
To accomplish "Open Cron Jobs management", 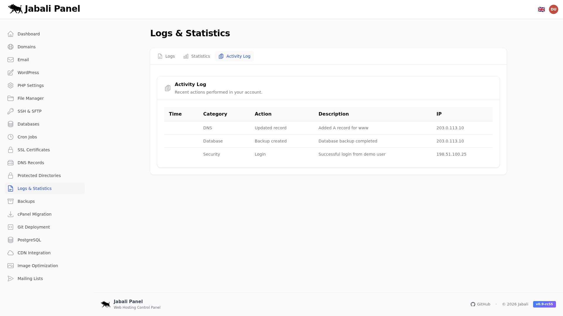I will click(27, 137).
